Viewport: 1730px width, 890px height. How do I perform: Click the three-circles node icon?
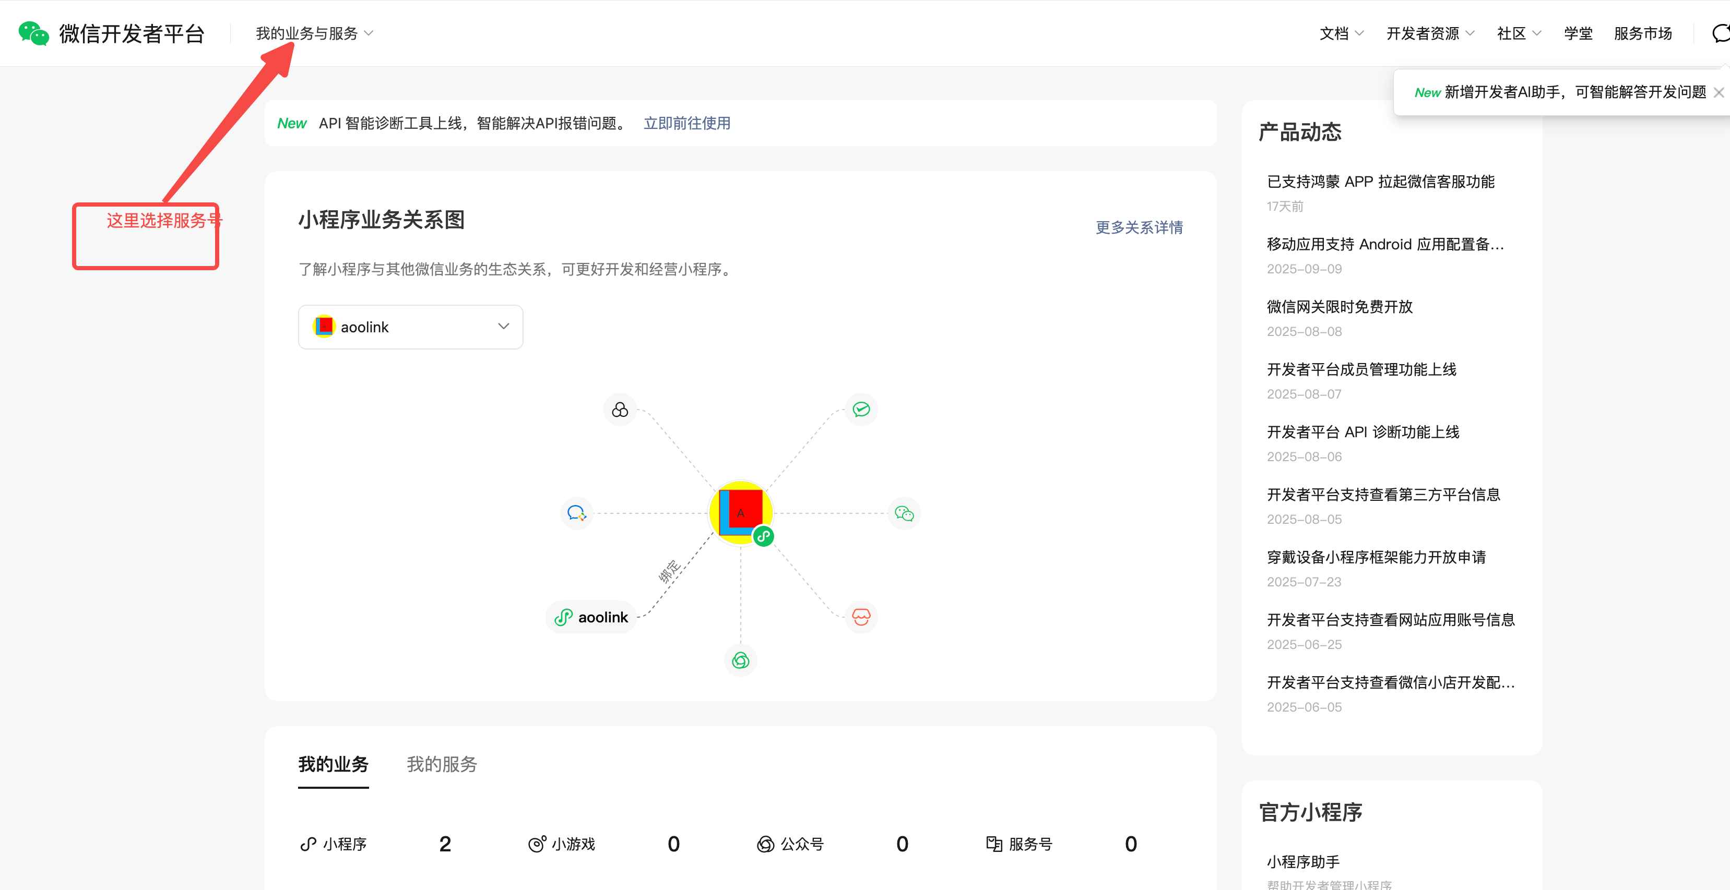click(620, 410)
